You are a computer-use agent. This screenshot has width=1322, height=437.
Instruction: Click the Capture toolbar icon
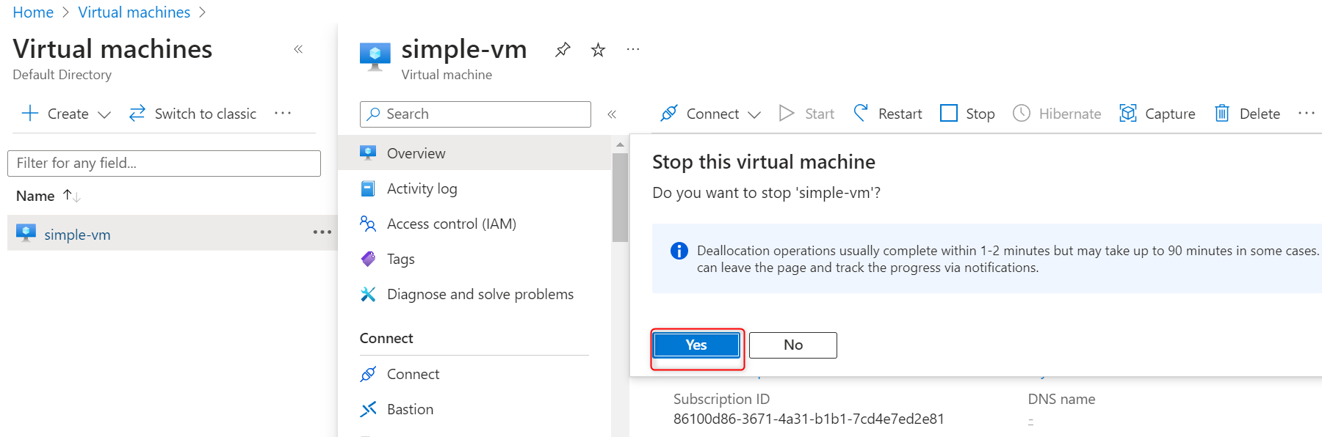coord(1127,113)
